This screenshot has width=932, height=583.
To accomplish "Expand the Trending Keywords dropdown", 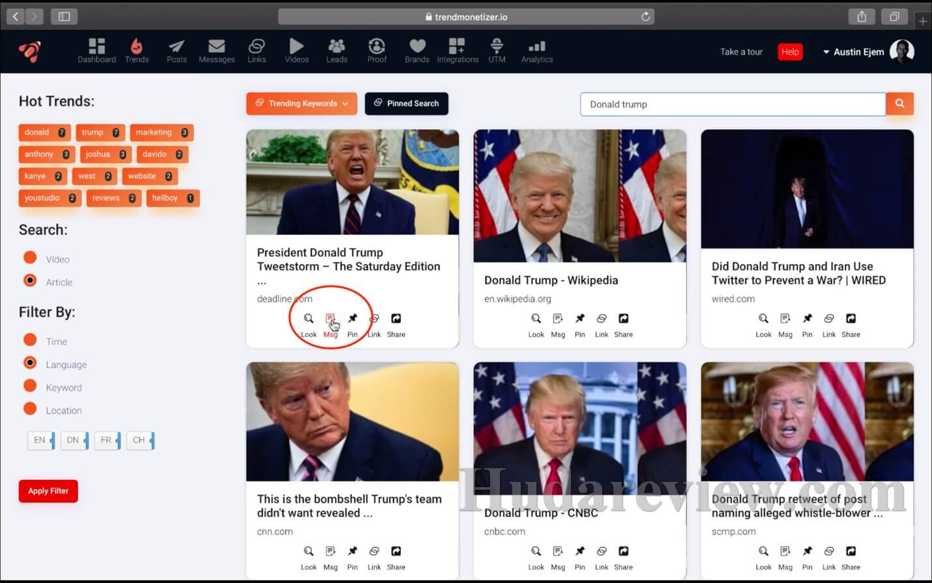I will coord(302,104).
